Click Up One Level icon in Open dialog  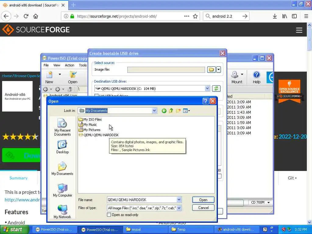[x=171, y=111]
